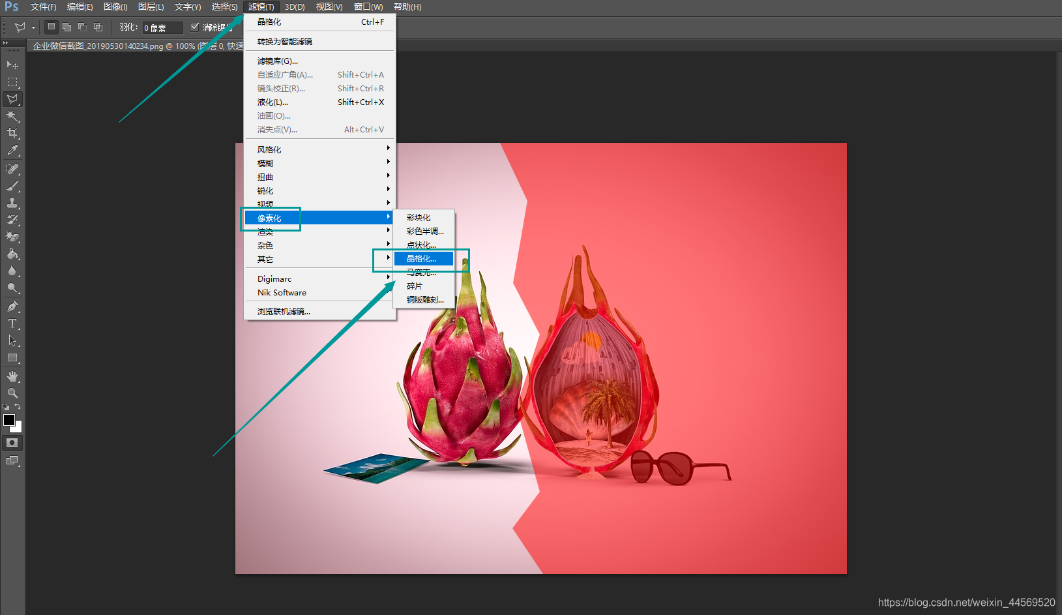Expand the 其它 submenu
Screen dimensions: 1062x615
319,259
